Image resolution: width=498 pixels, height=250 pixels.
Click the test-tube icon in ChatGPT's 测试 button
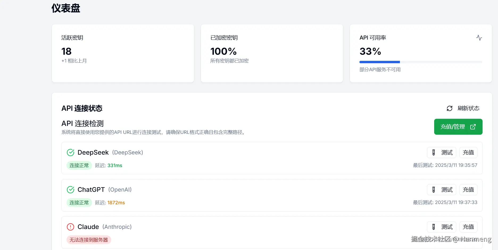(434, 190)
